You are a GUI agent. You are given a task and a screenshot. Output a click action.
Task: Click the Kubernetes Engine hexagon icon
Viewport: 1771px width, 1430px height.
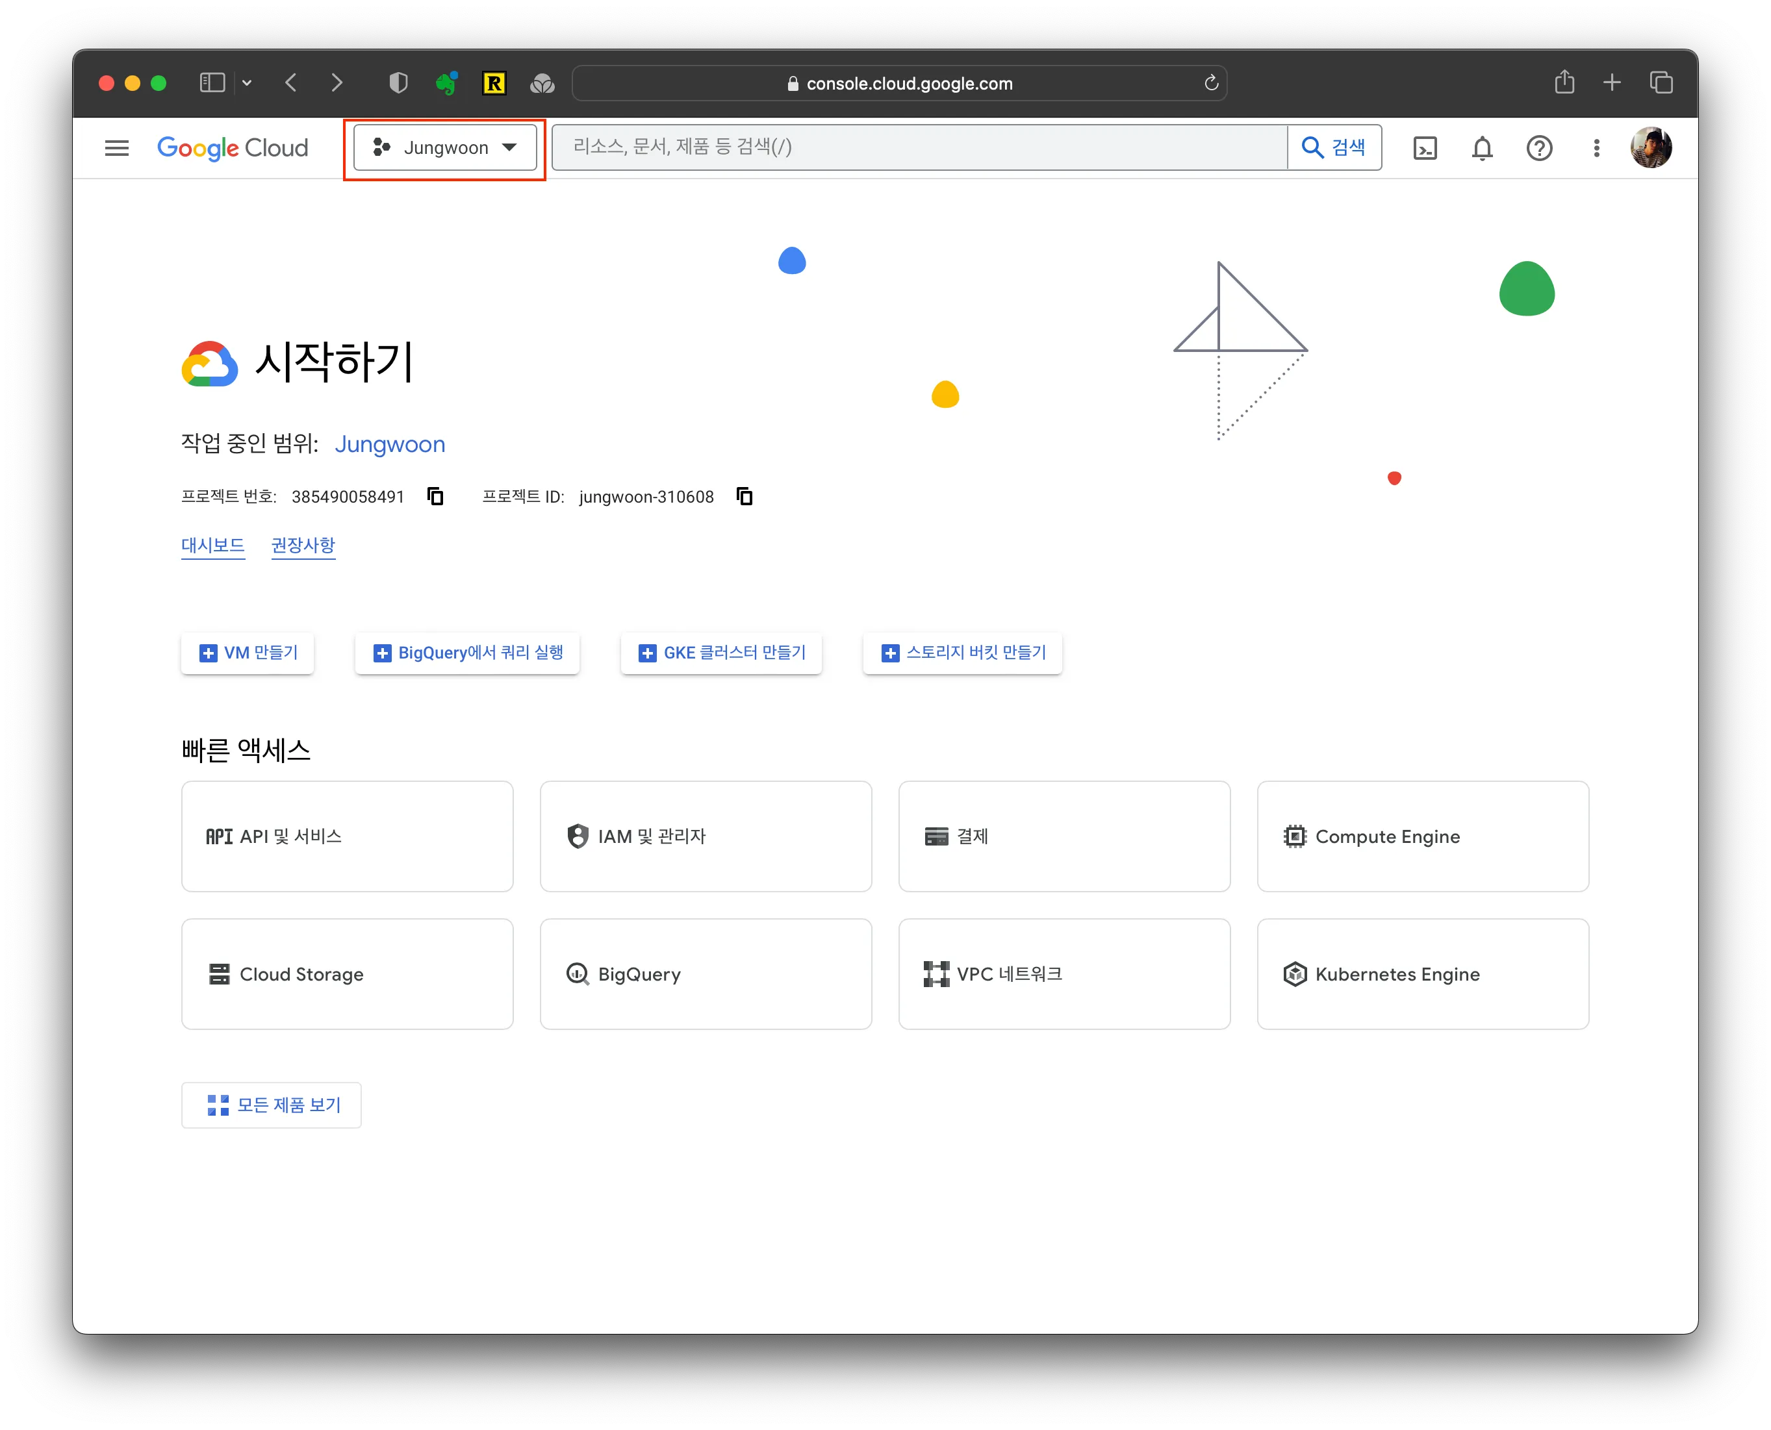[x=1295, y=975]
